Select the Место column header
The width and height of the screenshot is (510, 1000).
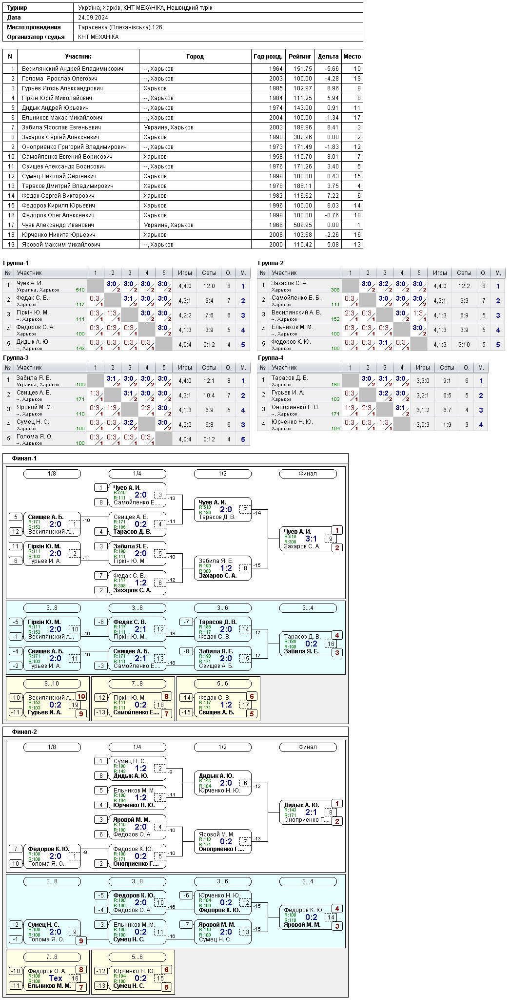352,57
